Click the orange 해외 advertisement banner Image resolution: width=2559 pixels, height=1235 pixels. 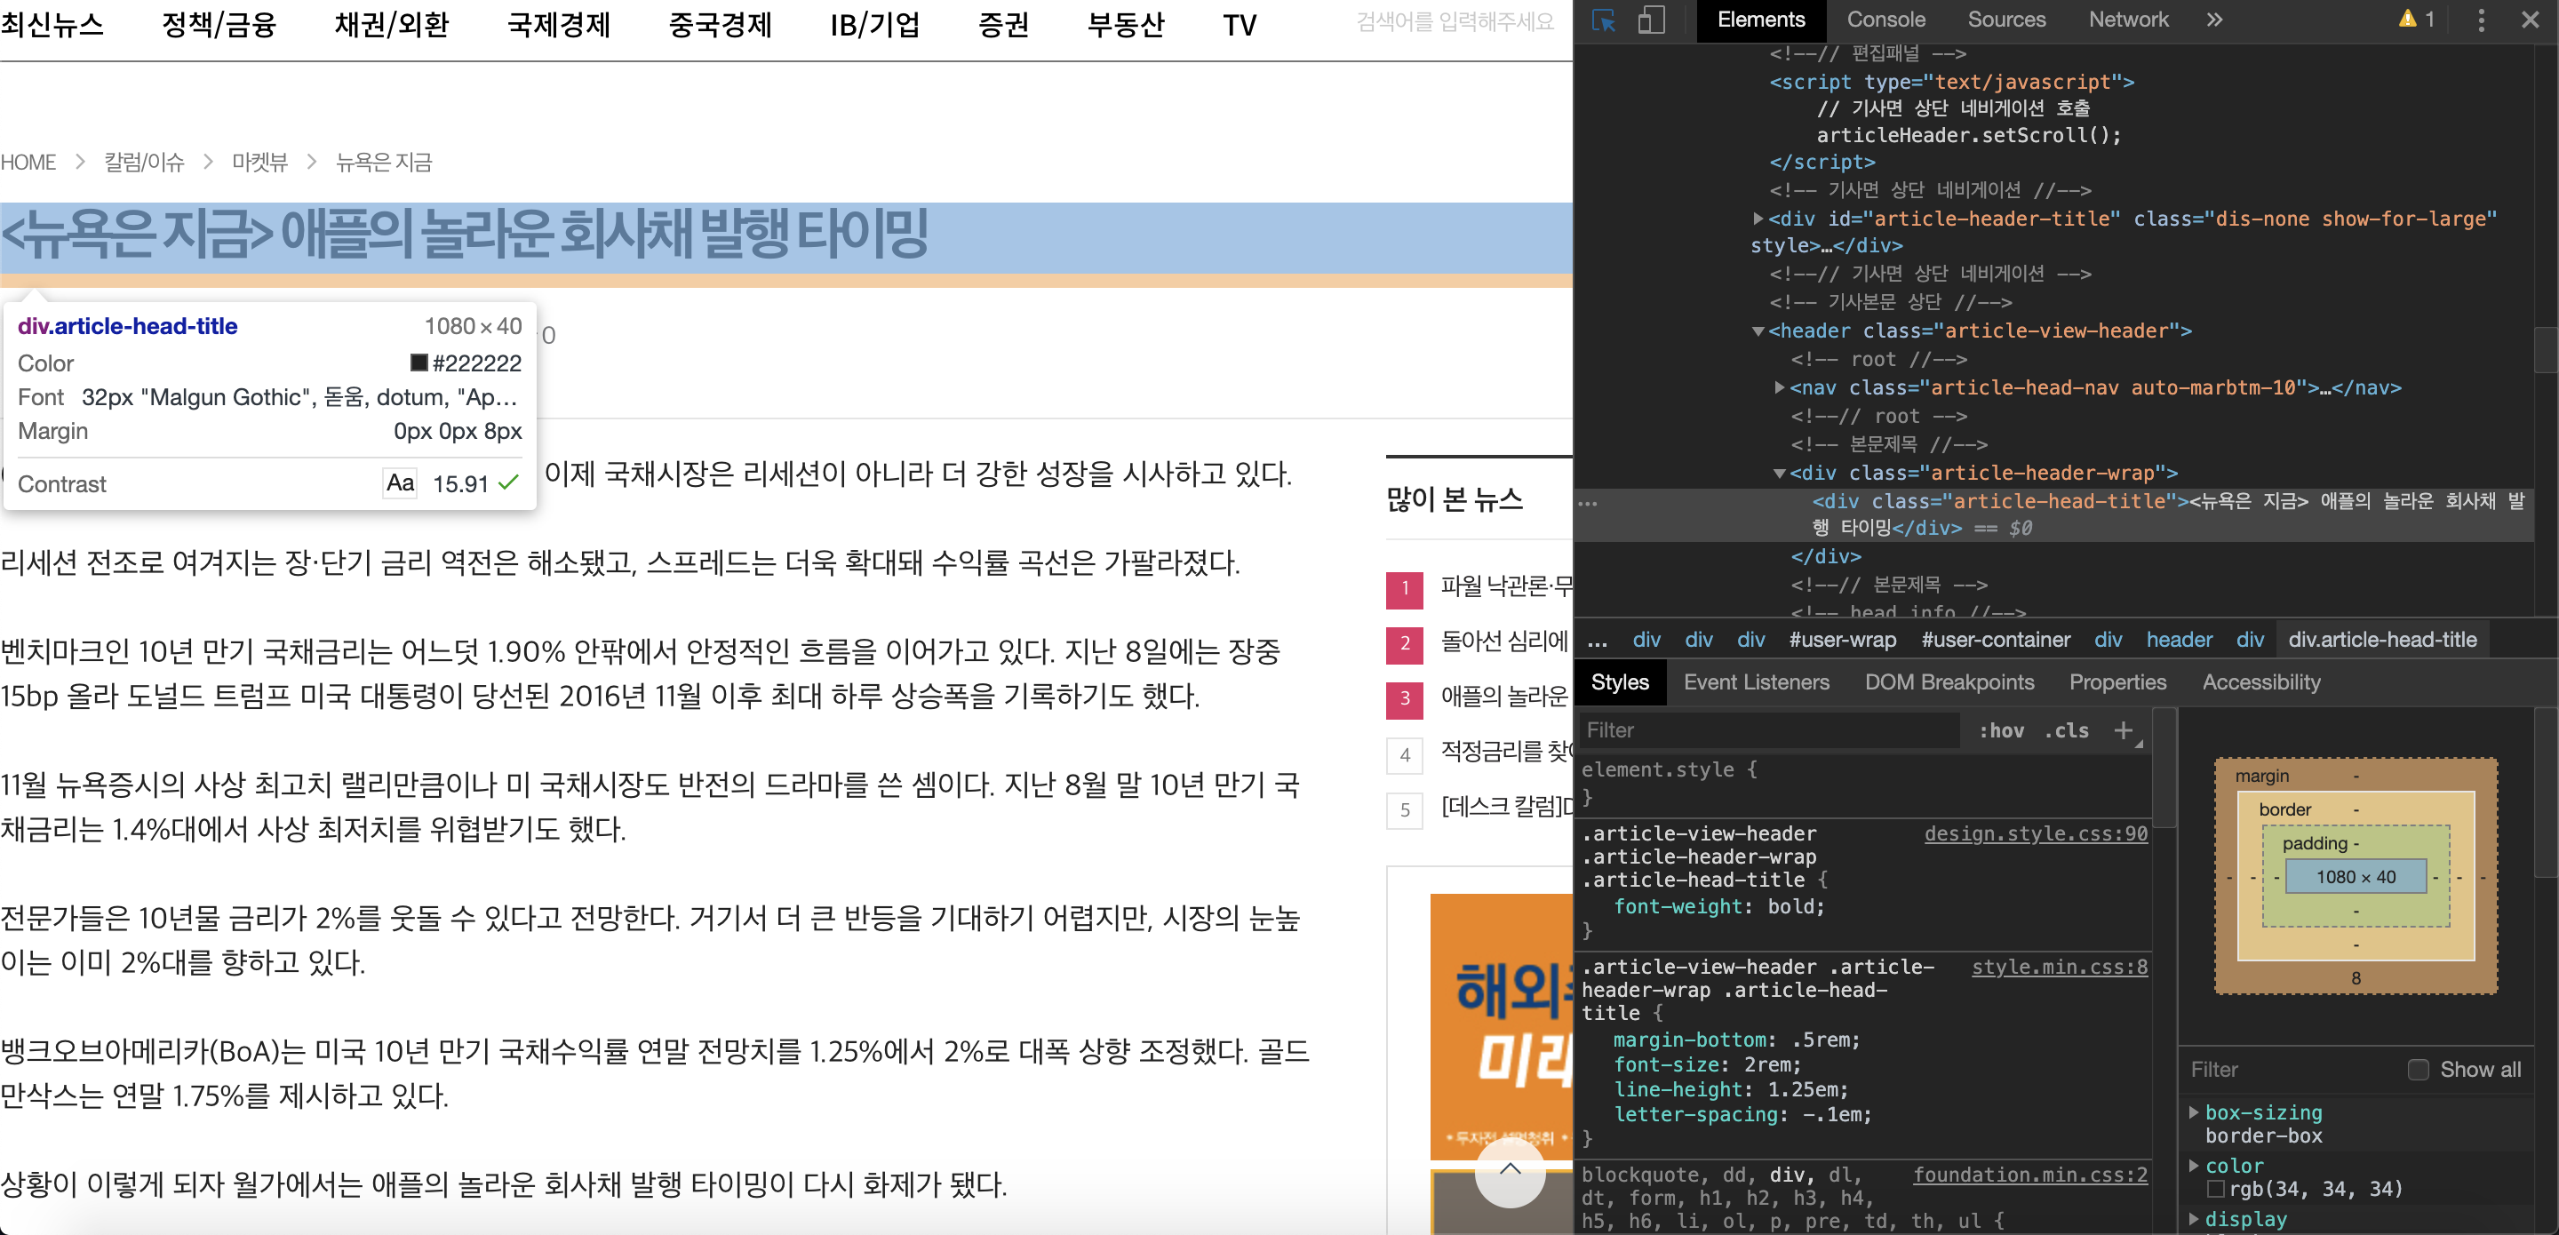coord(1501,1025)
